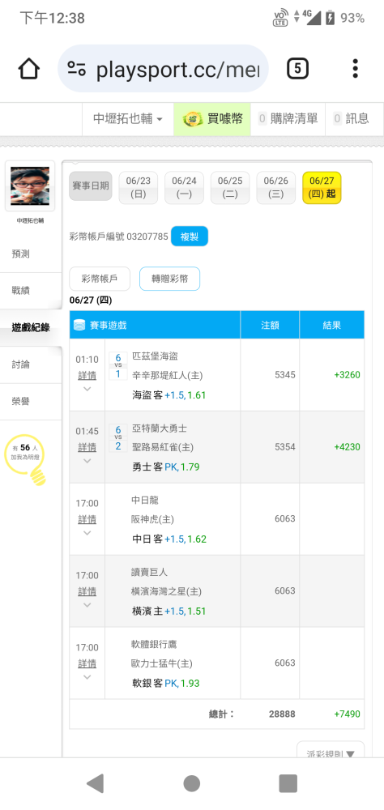
Task: Click the 中日客 +1.5, 1.62 pick
Action: [x=169, y=539]
